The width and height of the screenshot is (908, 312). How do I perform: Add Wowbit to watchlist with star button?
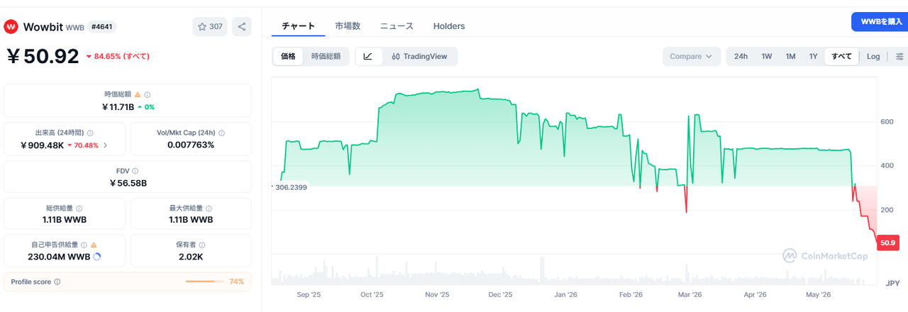[210, 27]
